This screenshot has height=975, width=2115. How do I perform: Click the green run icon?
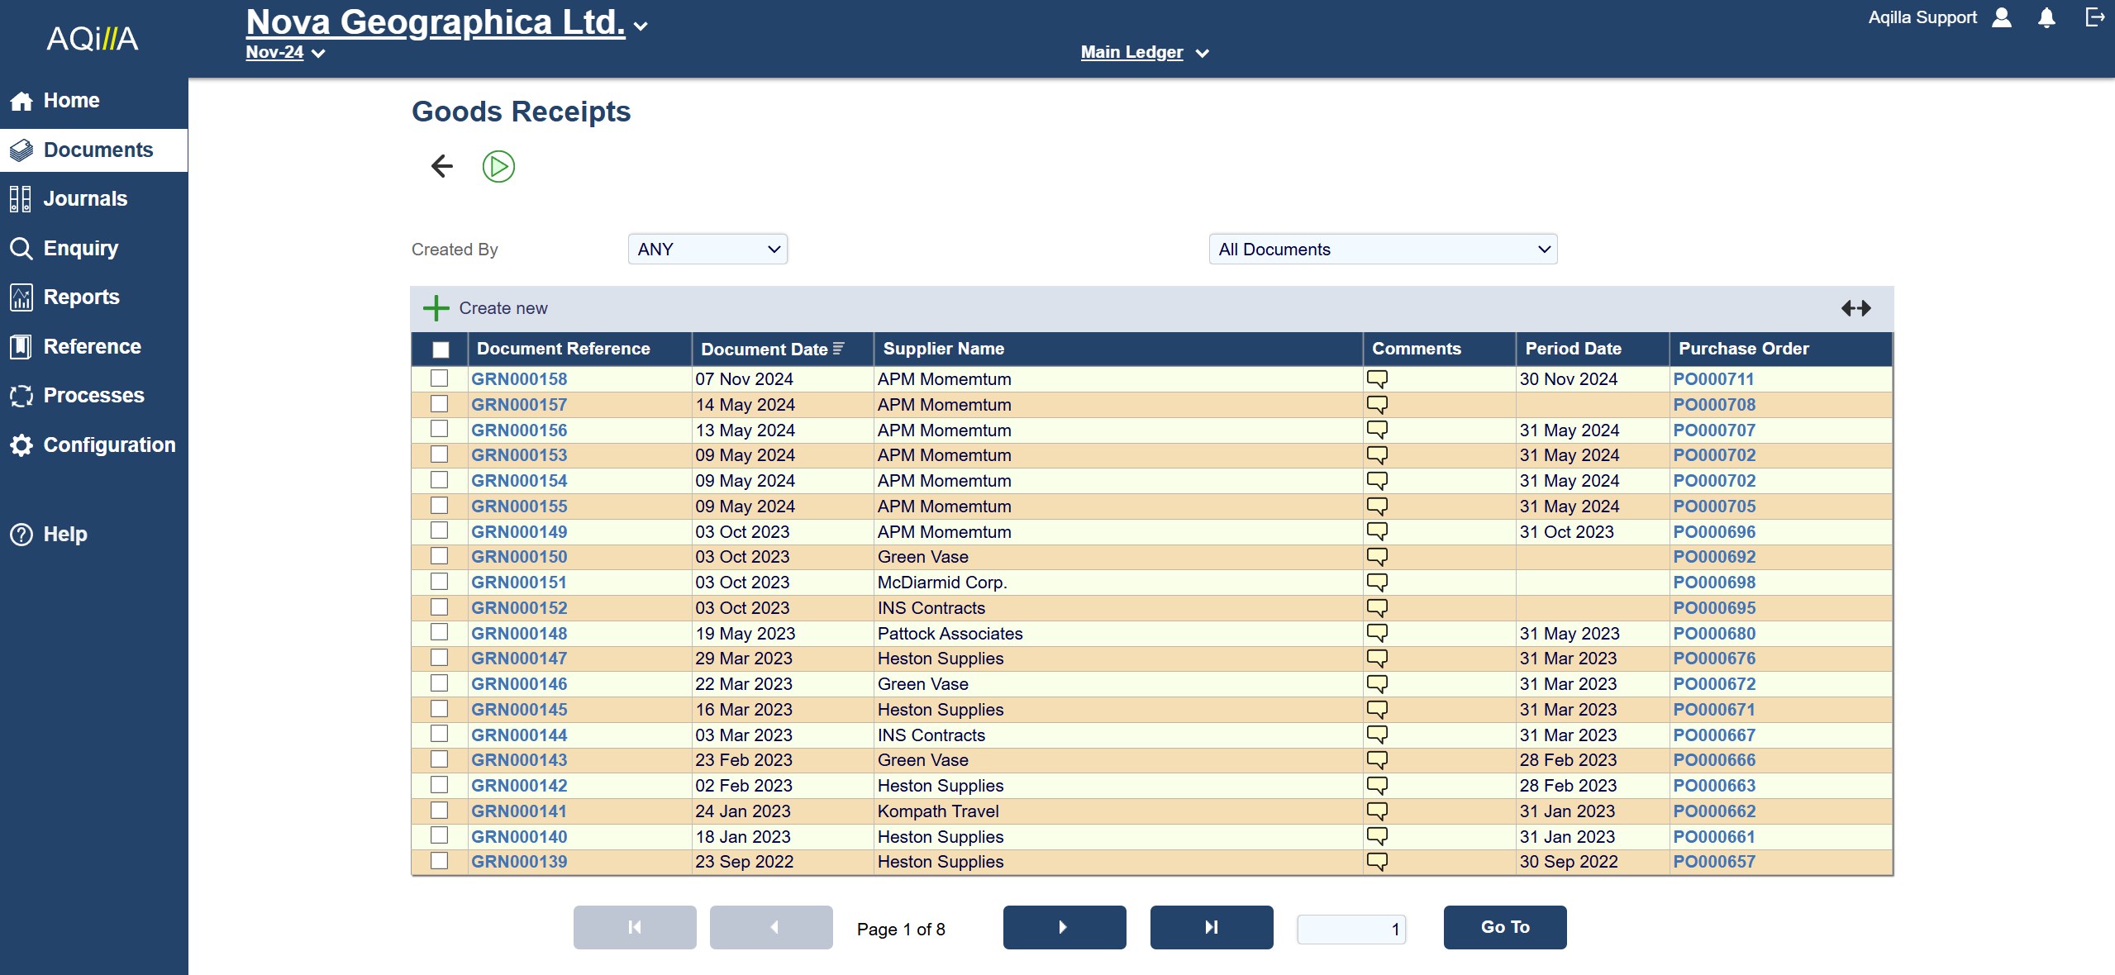tap(498, 166)
